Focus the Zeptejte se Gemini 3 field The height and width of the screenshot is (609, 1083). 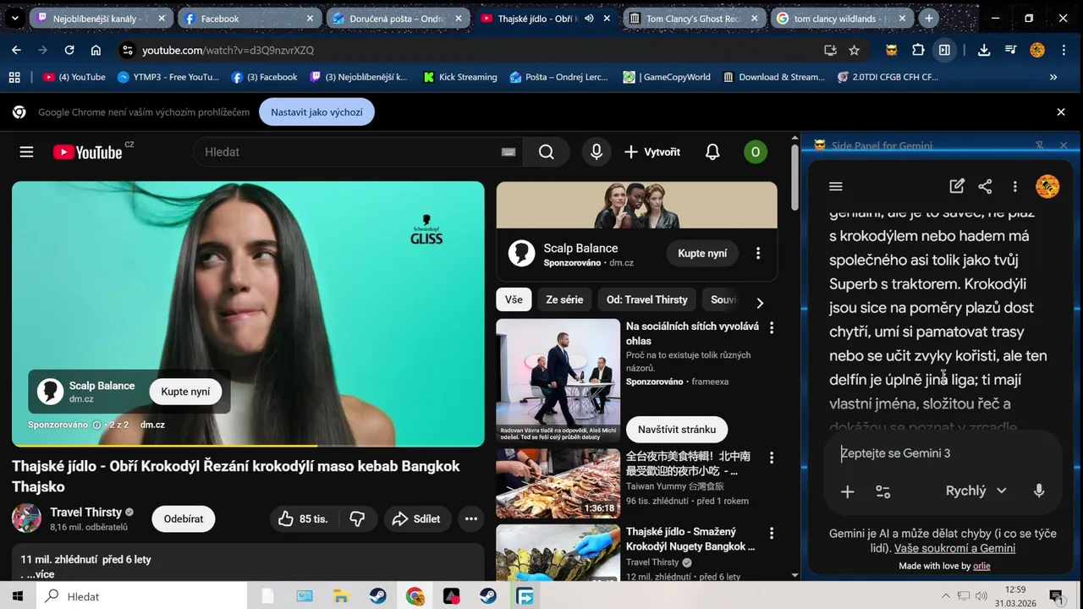(x=943, y=453)
